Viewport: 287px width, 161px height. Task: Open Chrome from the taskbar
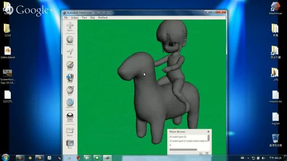30,158
